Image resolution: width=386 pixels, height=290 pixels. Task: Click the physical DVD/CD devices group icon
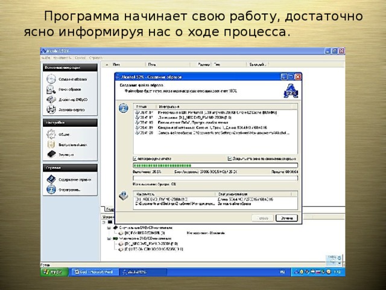[x=115, y=239]
